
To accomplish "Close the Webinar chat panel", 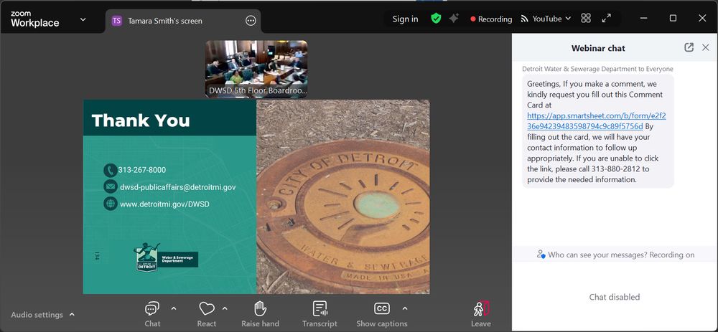I will (x=706, y=47).
